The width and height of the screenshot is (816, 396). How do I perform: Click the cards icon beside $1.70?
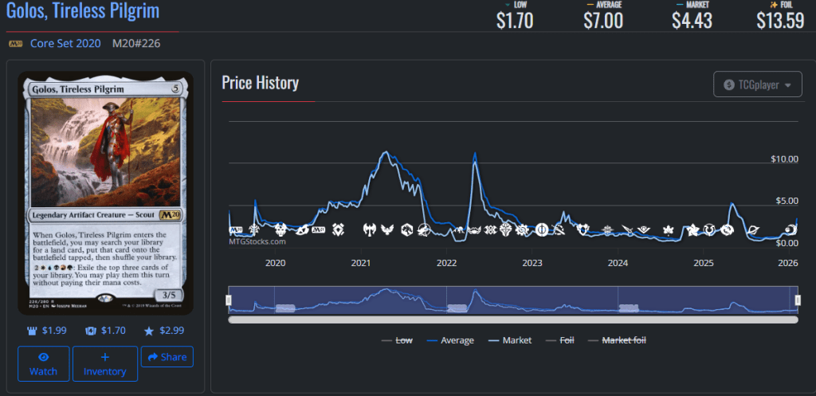click(90, 331)
